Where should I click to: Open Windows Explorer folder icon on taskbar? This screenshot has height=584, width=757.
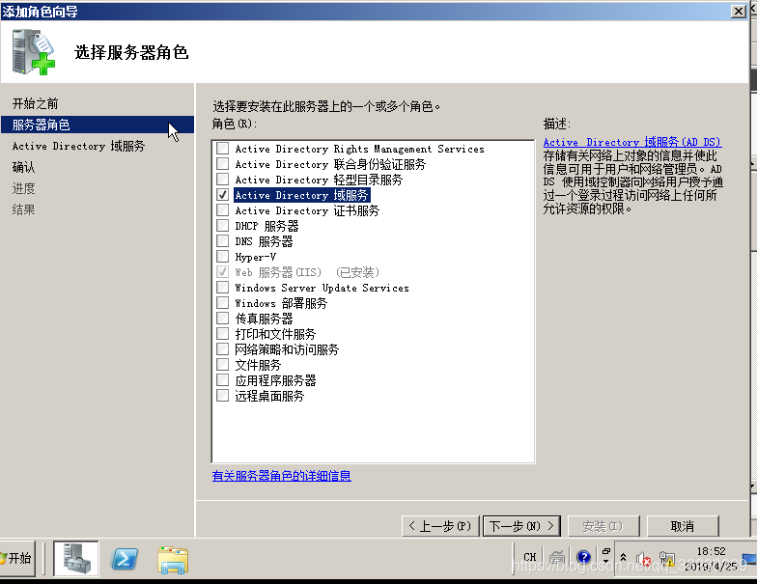click(173, 560)
